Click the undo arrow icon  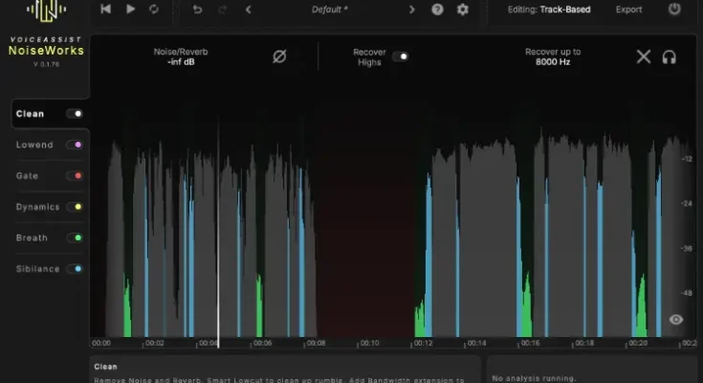[x=198, y=10]
